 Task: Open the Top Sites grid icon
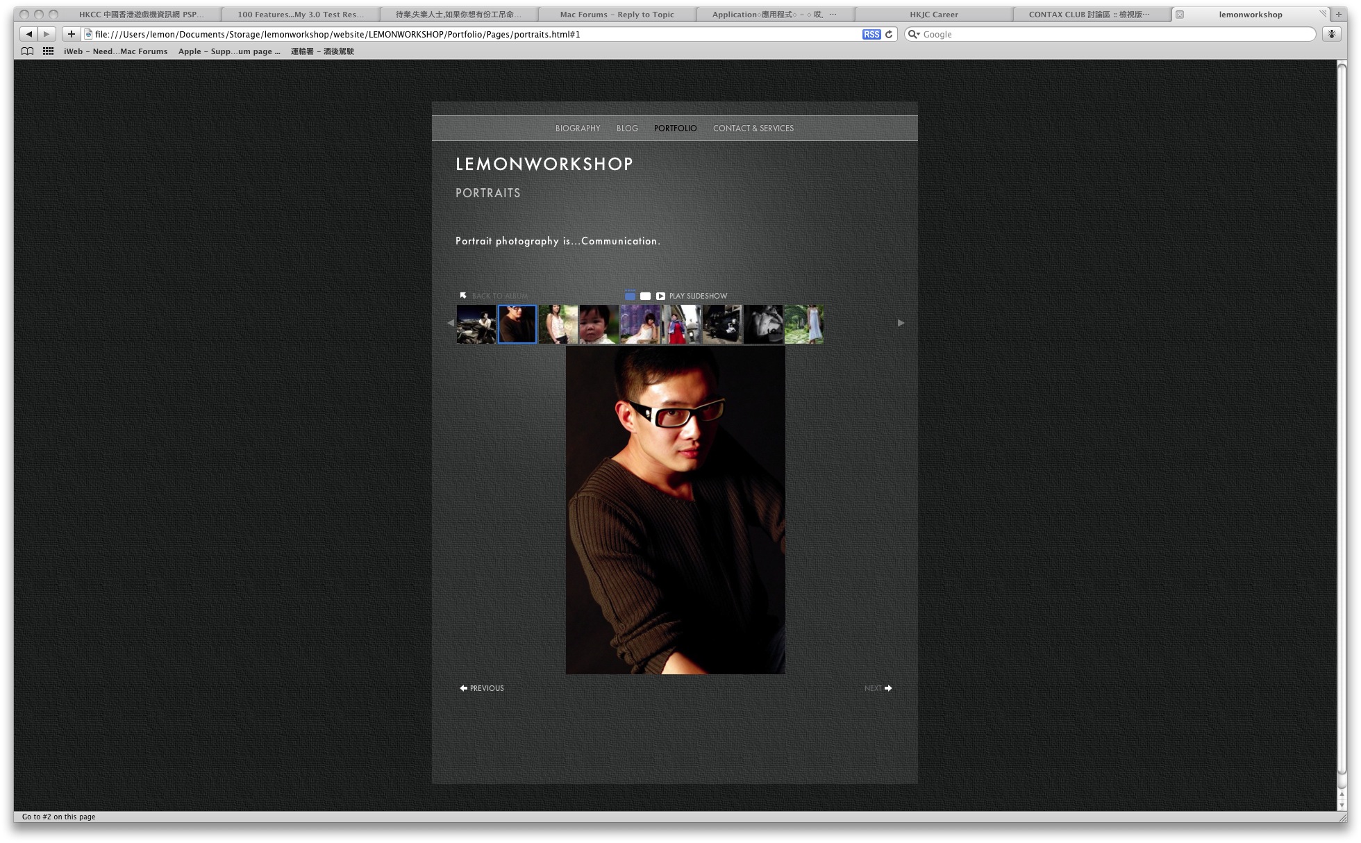[48, 51]
